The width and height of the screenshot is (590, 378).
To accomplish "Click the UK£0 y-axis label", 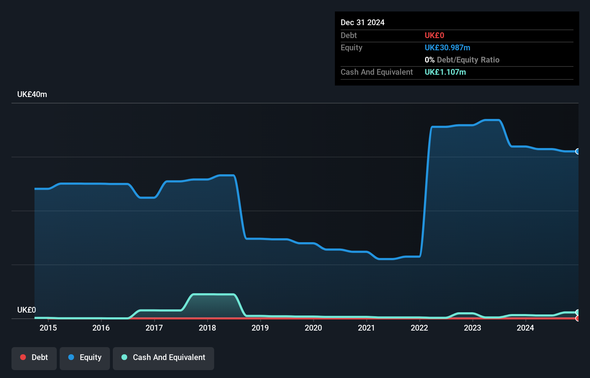I will [27, 310].
